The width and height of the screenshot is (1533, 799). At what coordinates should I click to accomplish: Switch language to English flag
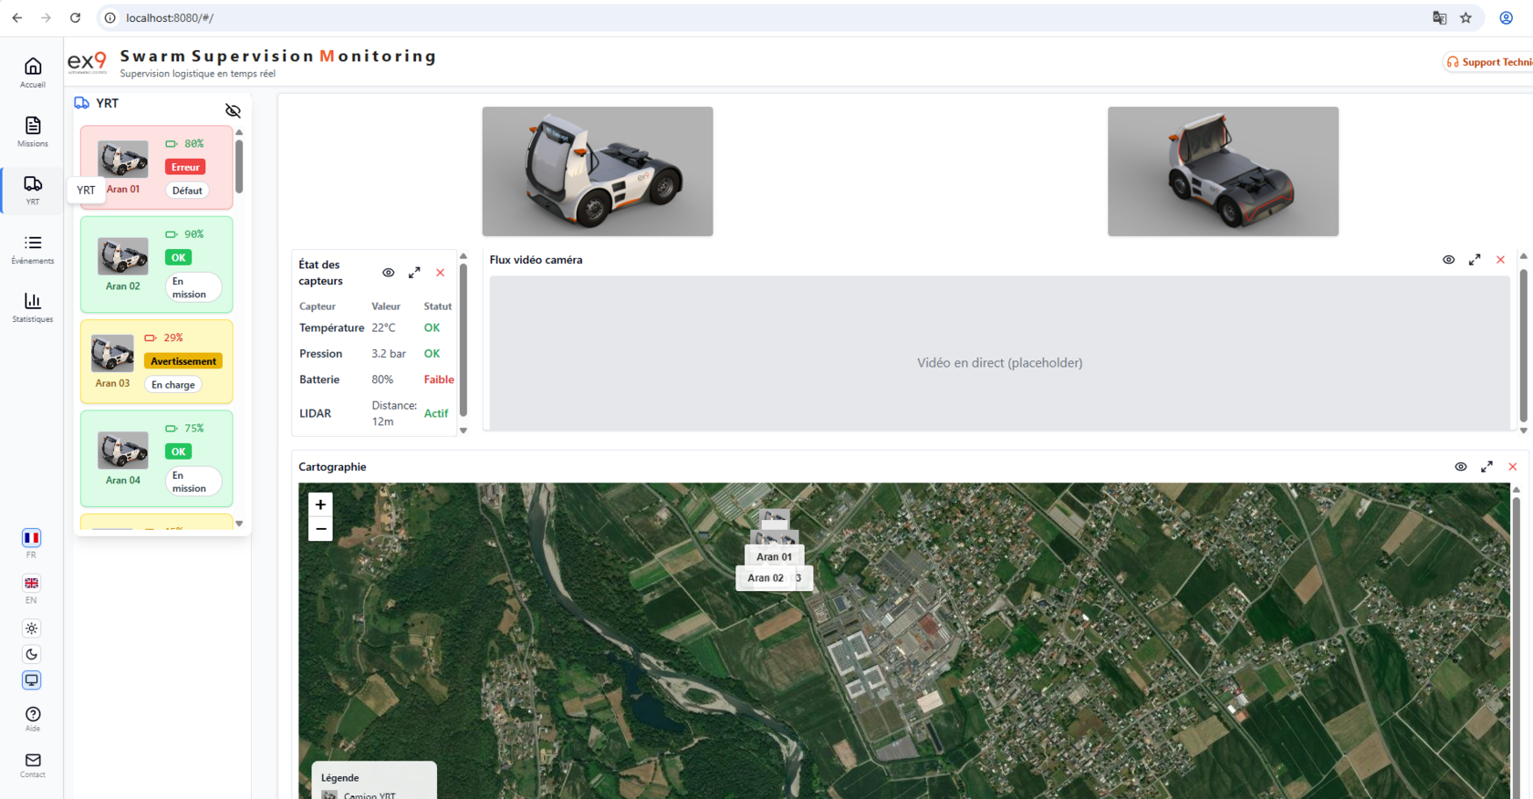(x=32, y=584)
